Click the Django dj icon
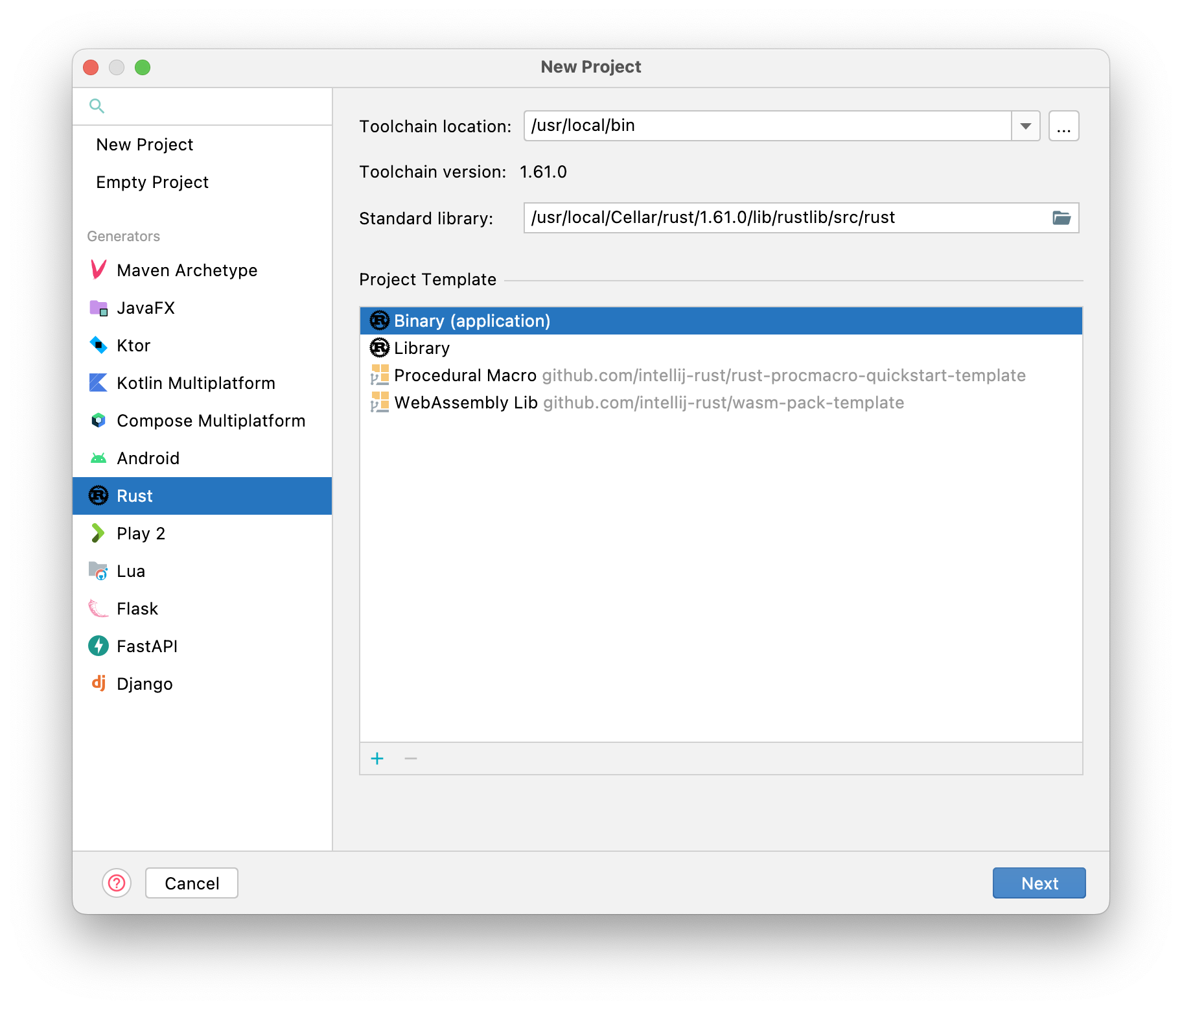1182x1010 pixels. tap(98, 683)
